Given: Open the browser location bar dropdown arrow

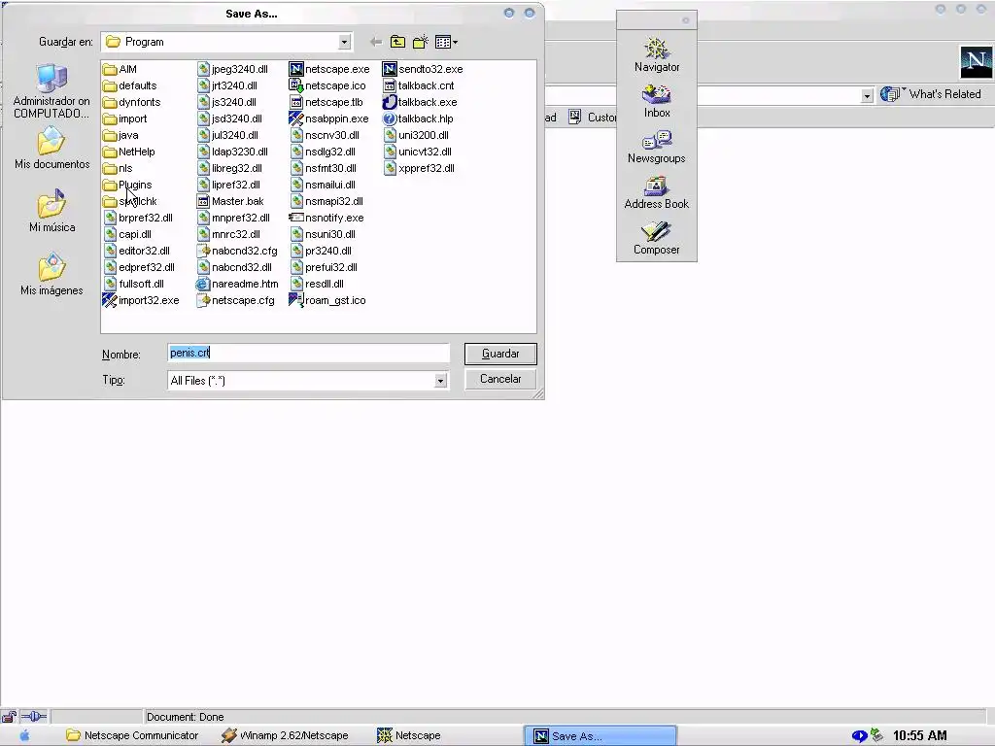Looking at the screenshot, I should pos(867,95).
